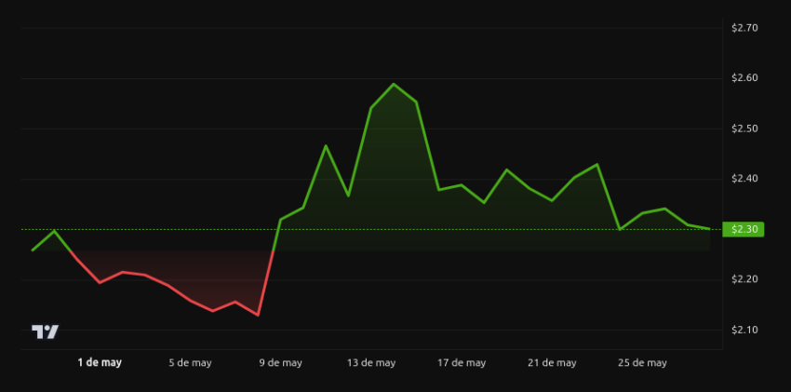Click the chart peak near $2.59

point(394,84)
